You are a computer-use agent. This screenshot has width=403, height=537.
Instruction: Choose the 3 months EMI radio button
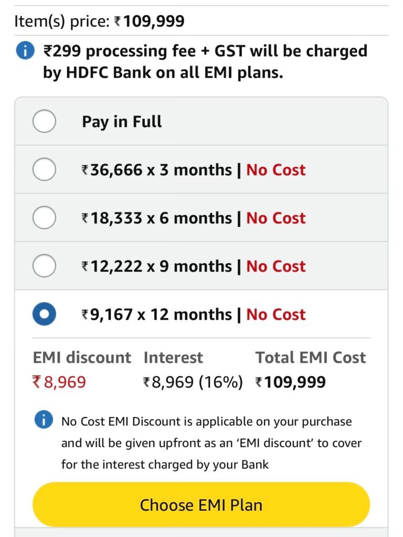44,170
